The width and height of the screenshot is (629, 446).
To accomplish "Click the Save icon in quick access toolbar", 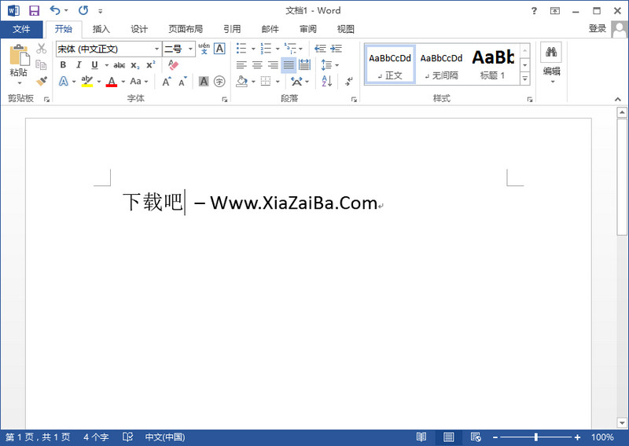I will (35, 11).
